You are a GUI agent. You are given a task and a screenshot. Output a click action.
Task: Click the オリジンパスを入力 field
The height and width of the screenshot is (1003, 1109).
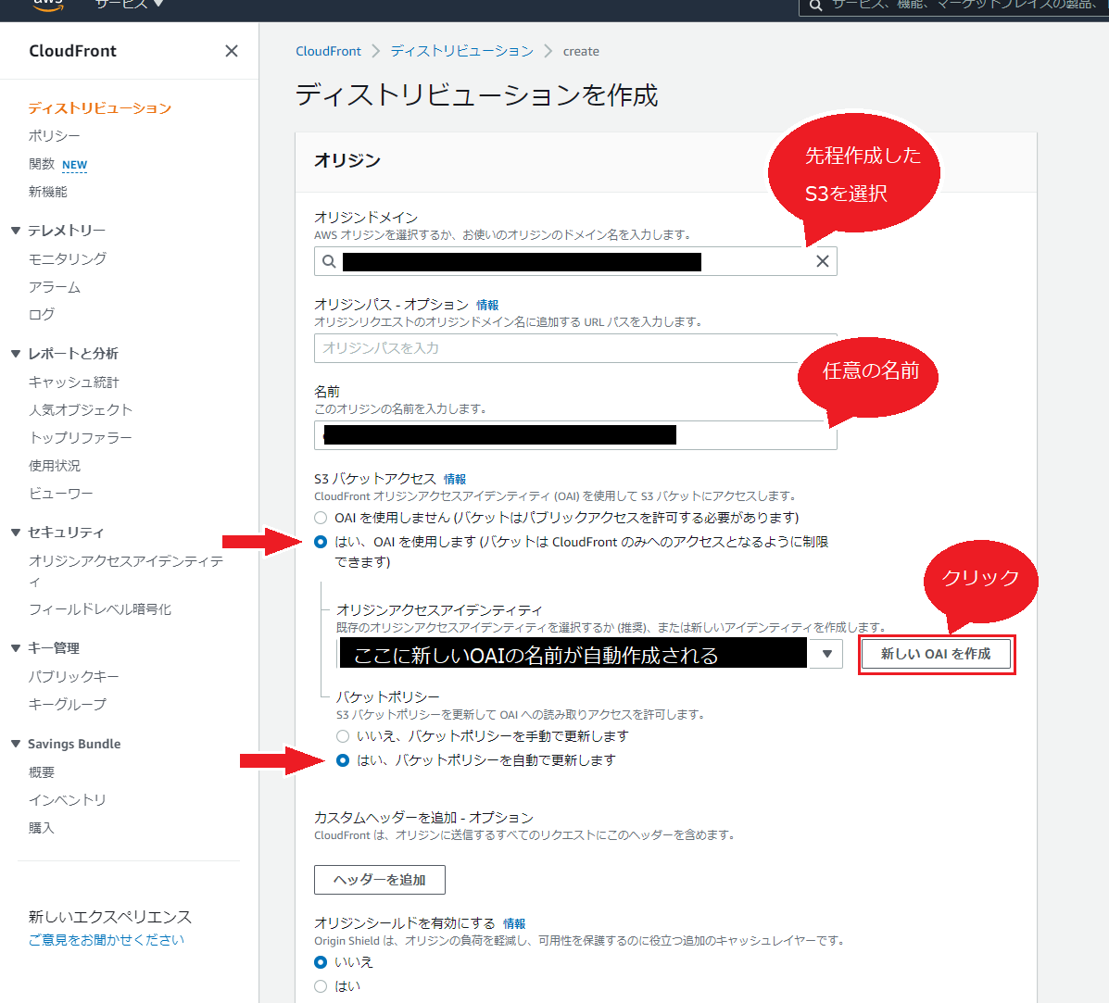point(575,348)
